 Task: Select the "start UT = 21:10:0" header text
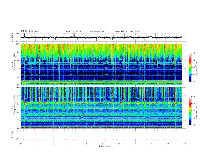pos(127,32)
